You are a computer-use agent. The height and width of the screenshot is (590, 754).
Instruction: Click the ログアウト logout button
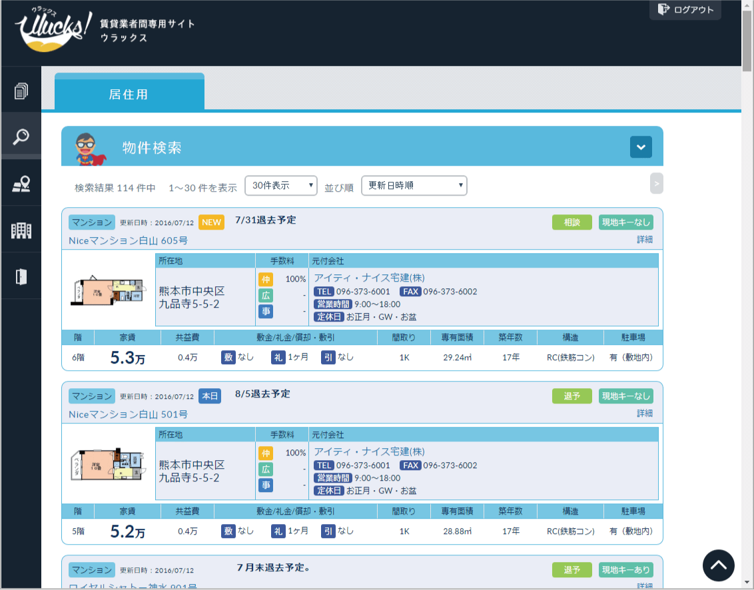685,9
